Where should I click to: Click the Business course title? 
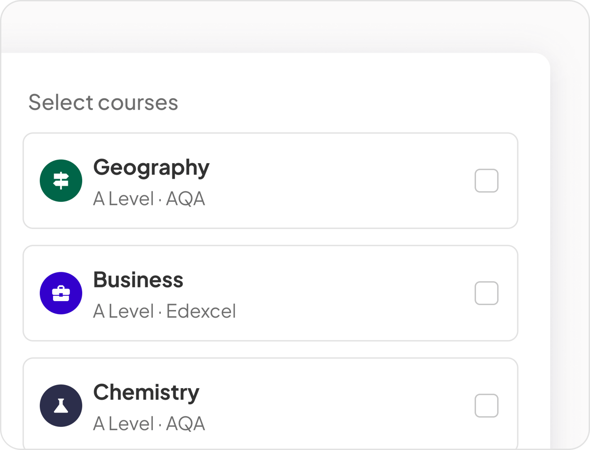point(138,280)
